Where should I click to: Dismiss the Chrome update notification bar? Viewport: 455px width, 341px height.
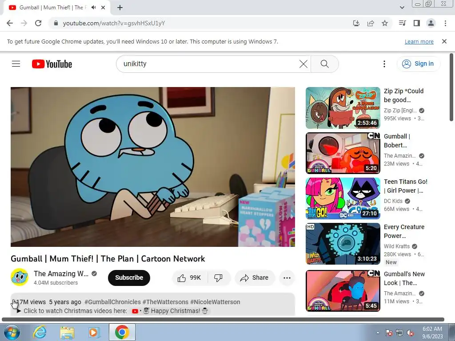coord(444,41)
